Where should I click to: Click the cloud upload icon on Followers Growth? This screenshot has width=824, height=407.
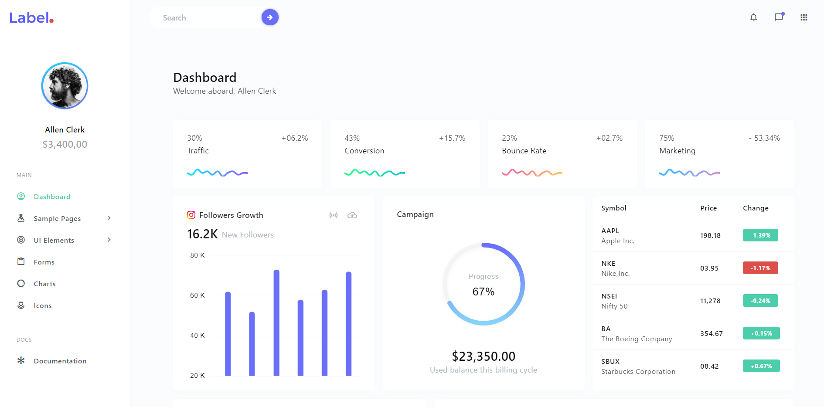tap(352, 215)
